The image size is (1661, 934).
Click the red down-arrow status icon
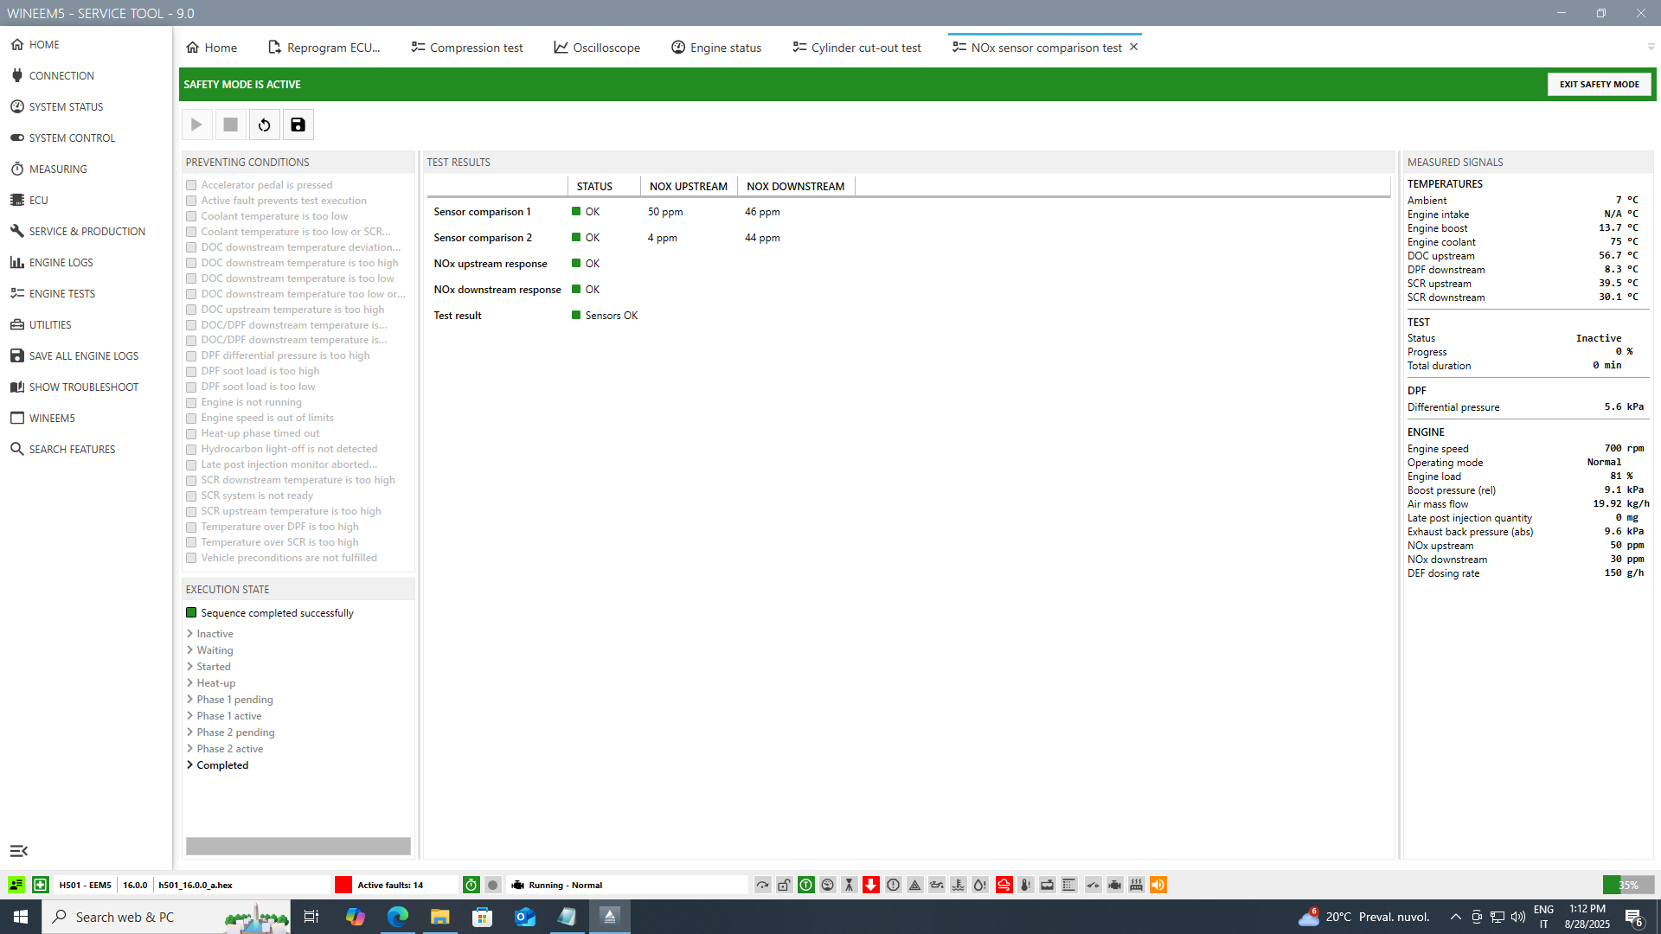871,885
